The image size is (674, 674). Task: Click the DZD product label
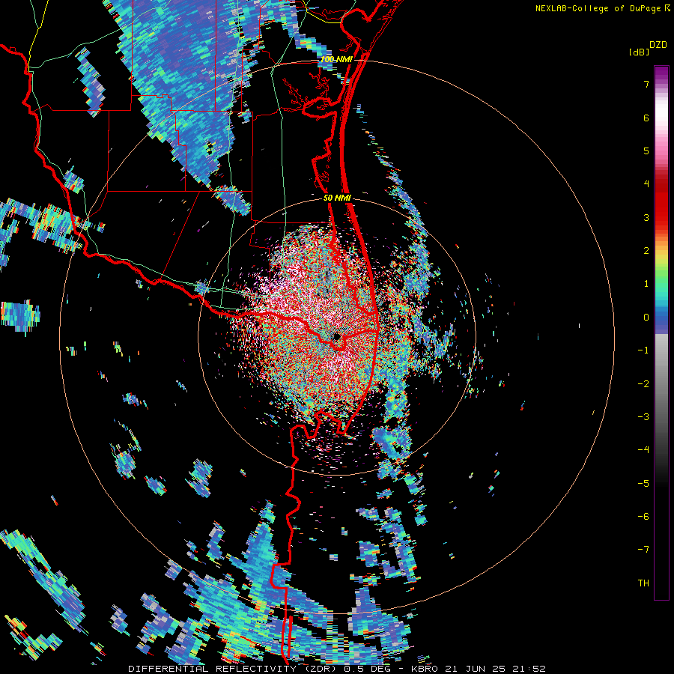pos(658,45)
